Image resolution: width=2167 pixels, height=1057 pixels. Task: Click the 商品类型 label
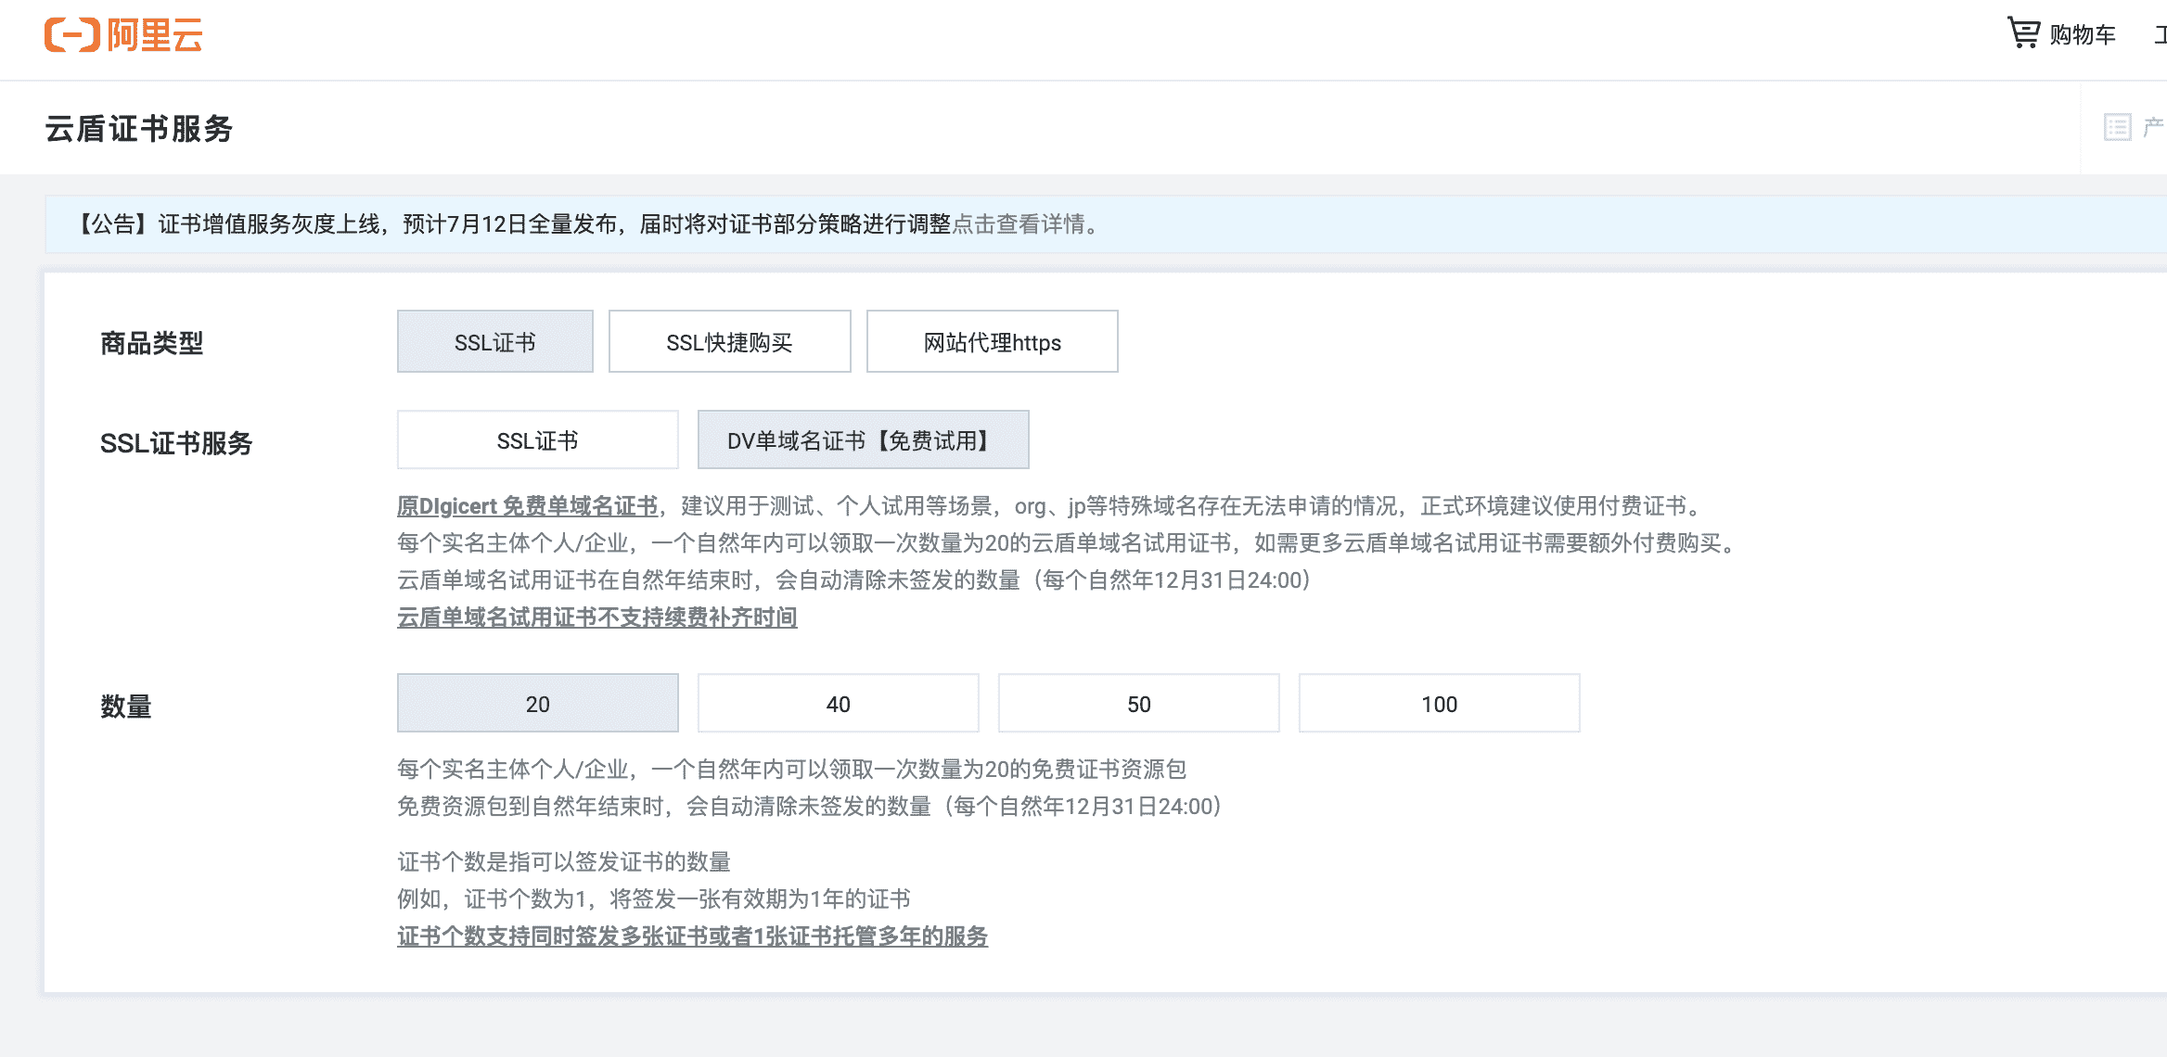(x=152, y=343)
